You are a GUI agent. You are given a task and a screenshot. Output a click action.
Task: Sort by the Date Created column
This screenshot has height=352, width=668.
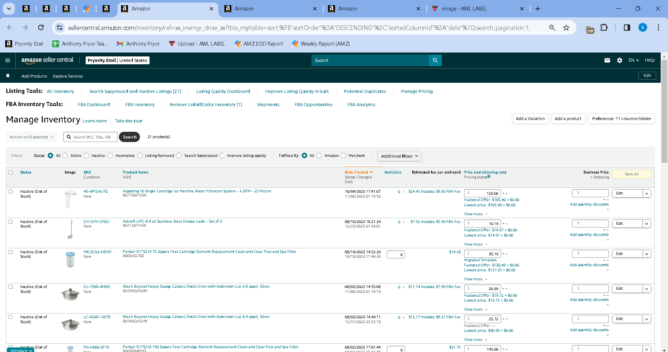coord(359,172)
